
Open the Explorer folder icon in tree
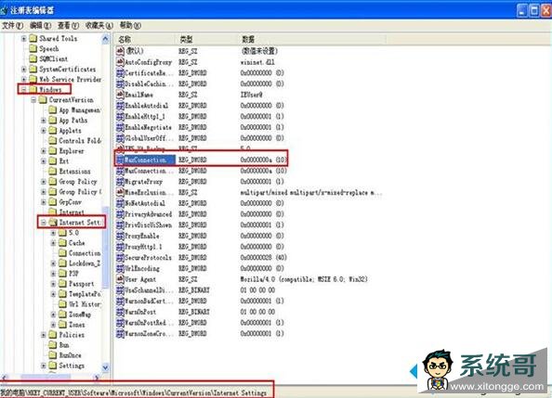click(x=53, y=151)
